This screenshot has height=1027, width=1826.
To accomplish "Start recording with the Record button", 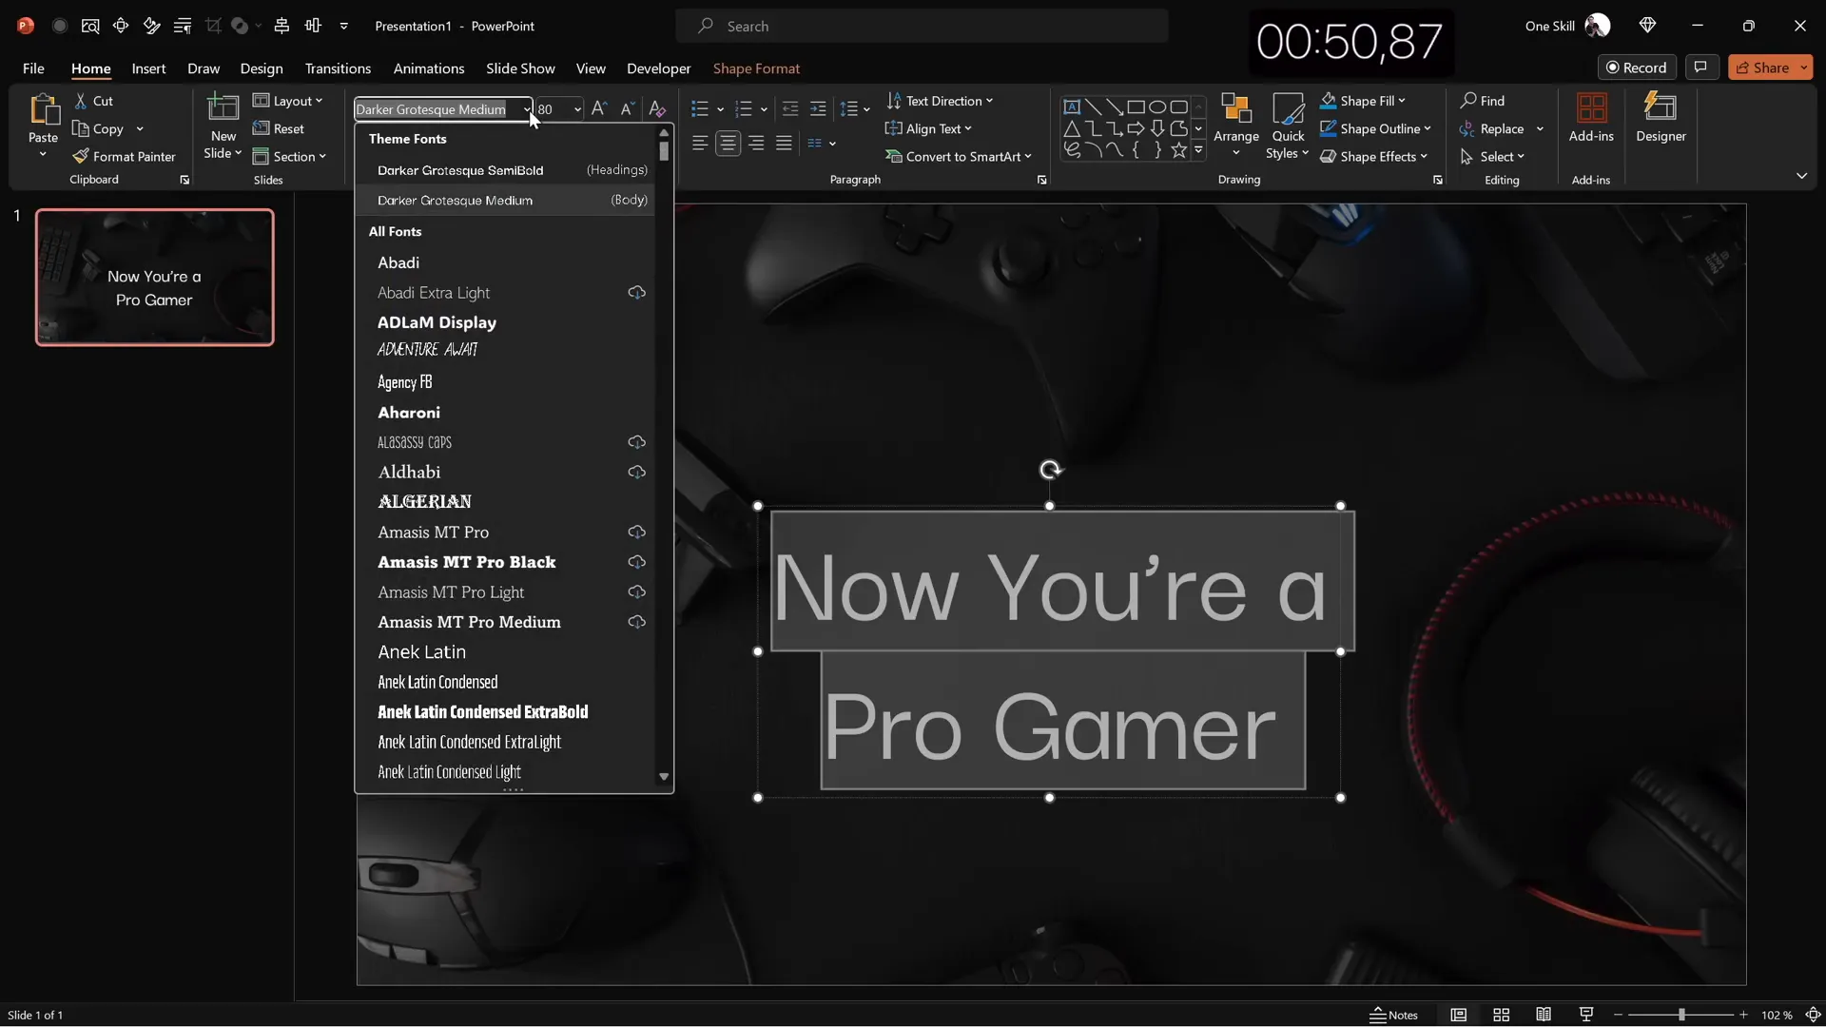I will (x=1638, y=68).
